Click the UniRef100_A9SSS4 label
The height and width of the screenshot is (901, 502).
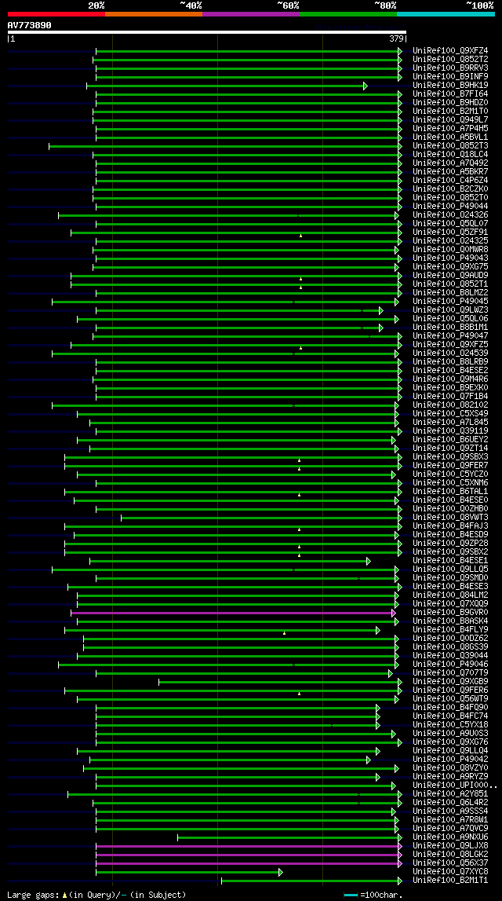450,812
